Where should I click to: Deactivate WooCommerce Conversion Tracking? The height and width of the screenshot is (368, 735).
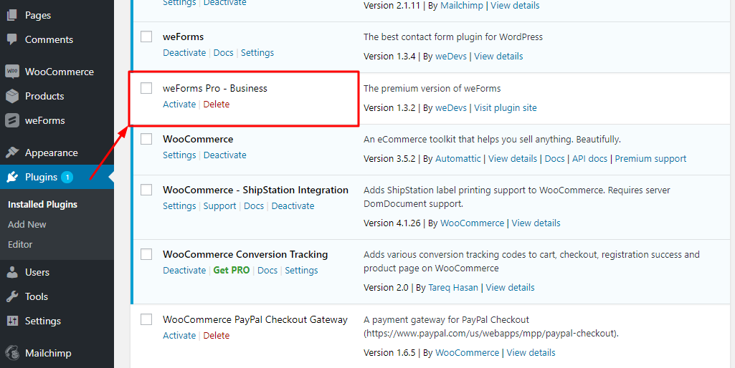184,271
